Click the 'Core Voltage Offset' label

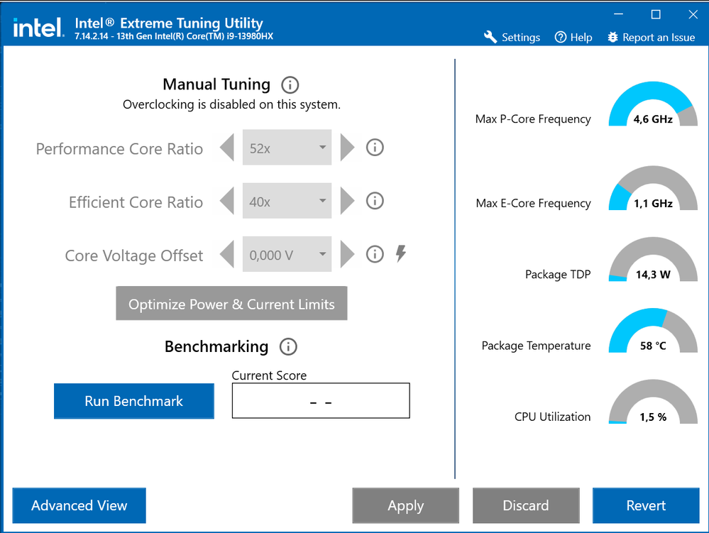(x=134, y=255)
